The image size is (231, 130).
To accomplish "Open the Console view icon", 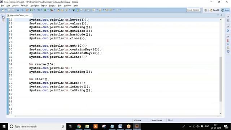I will coord(228,51).
